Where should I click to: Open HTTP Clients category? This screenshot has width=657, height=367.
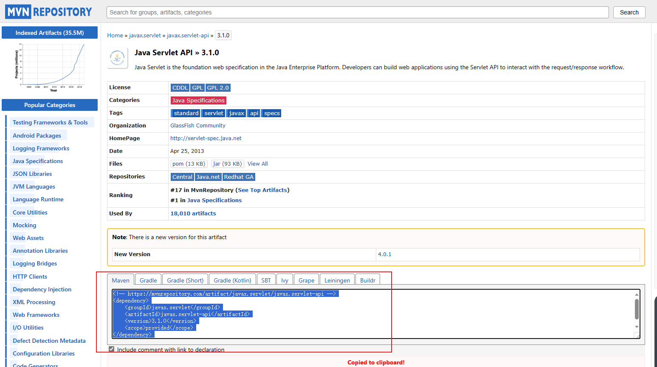(x=30, y=277)
